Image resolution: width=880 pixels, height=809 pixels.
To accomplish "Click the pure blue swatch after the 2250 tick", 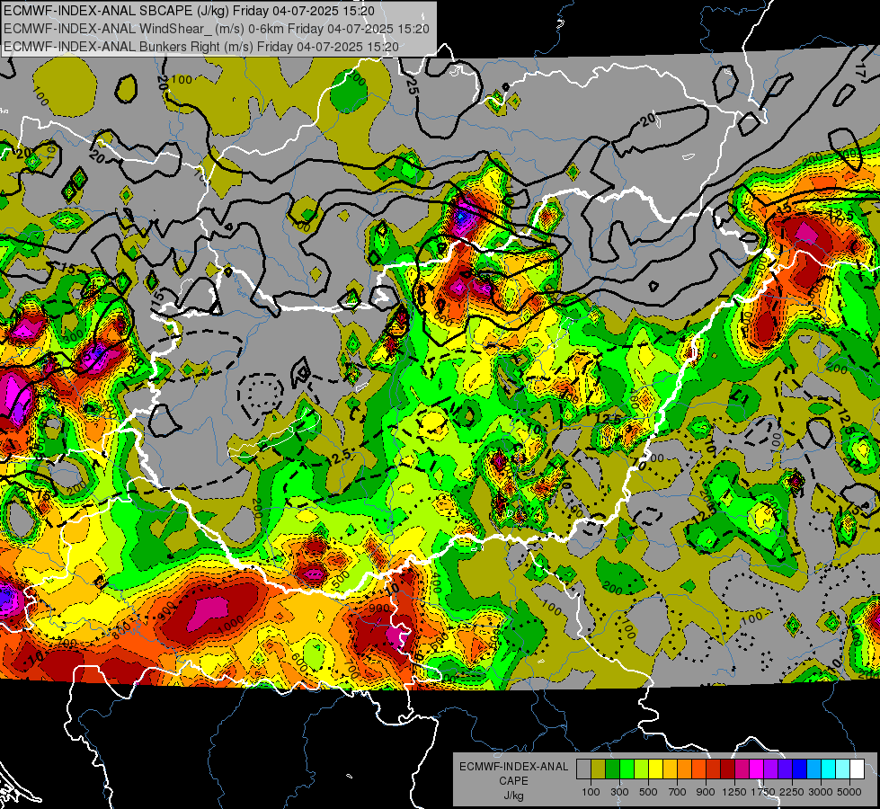I will pyautogui.click(x=800, y=769).
